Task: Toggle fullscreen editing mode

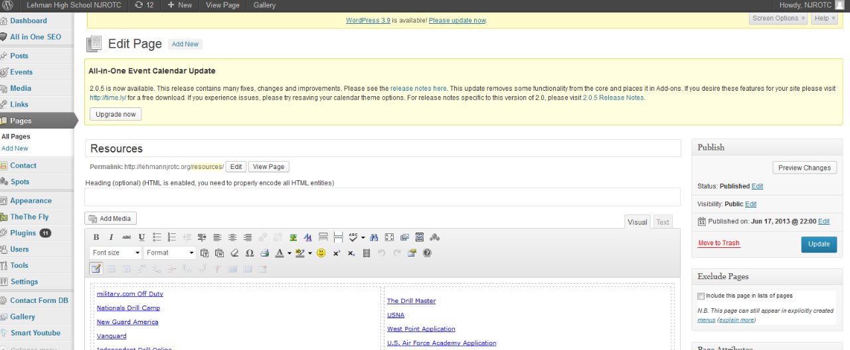Action: pyautogui.click(x=390, y=237)
